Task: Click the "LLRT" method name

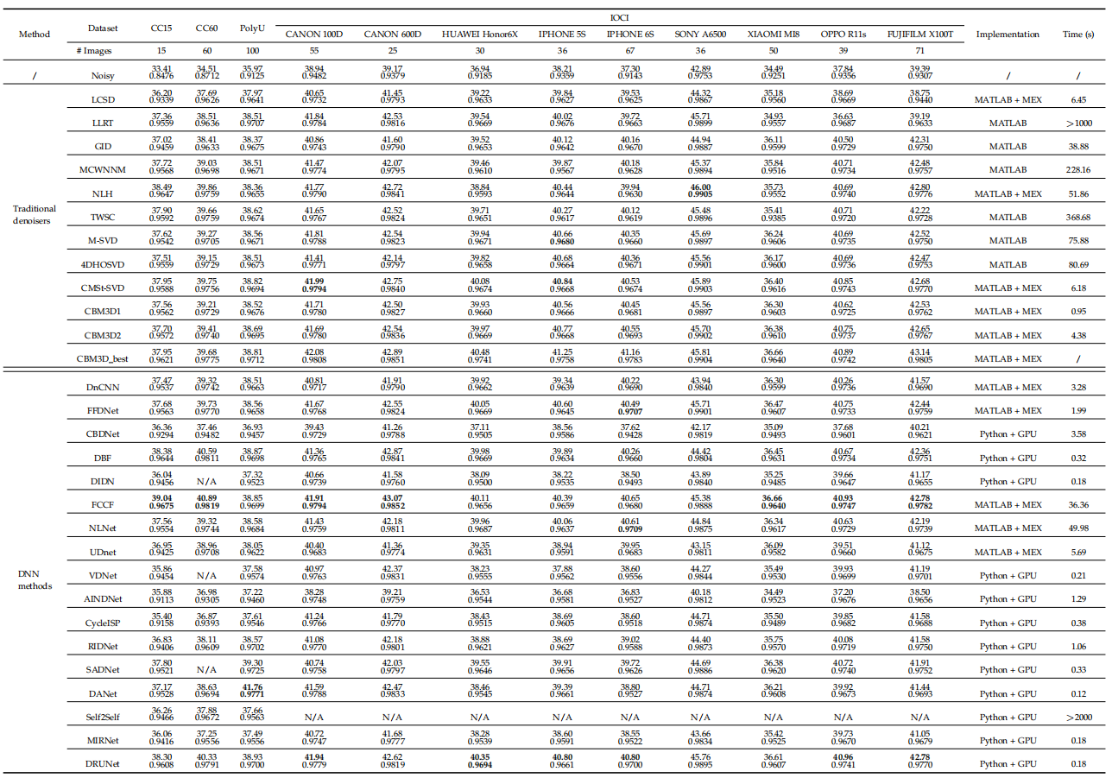Action: [x=103, y=123]
